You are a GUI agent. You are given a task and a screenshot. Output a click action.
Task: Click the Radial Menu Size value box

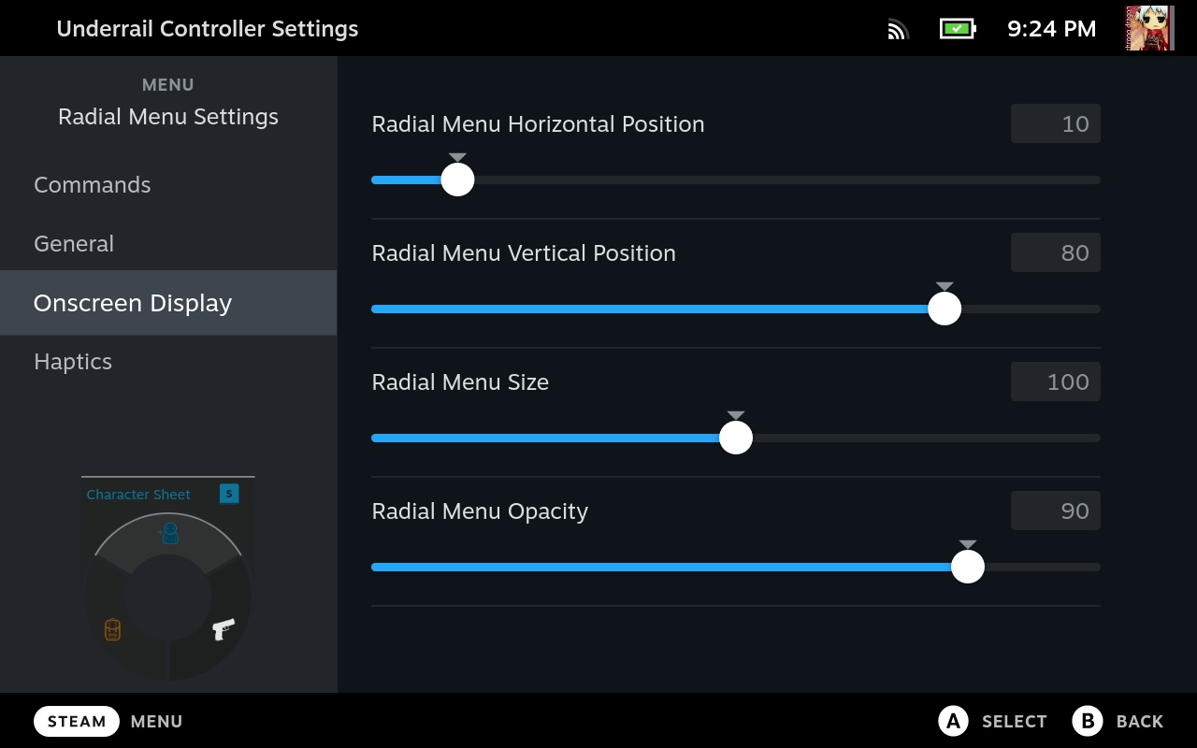pyautogui.click(x=1055, y=381)
